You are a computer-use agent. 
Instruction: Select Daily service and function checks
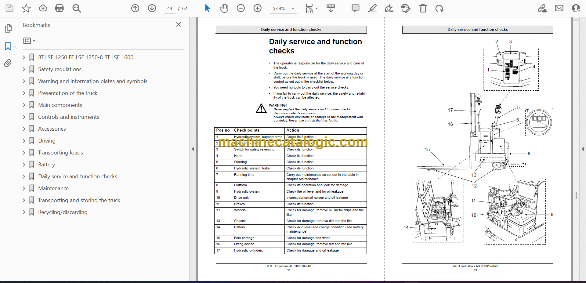pos(78,176)
